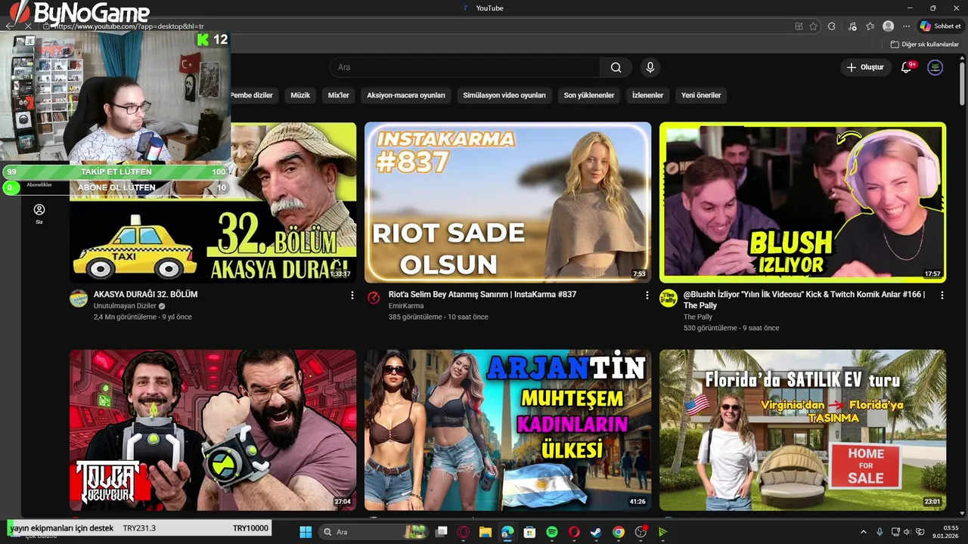
Task: Open @Blushh İzliyor Yılın İlk Videosu title
Action: pyautogui.click(x=804, y=300)
